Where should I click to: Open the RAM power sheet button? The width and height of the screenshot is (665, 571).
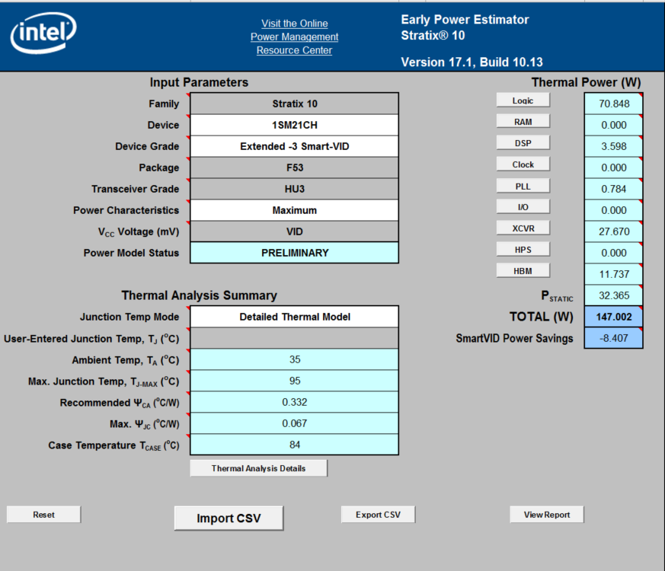[x=523, y=122]
